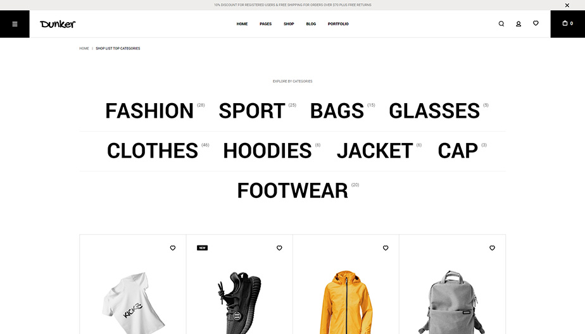The image size is (585, 334).
Task: Open the Pages menu
Action: tap(266, 24)
